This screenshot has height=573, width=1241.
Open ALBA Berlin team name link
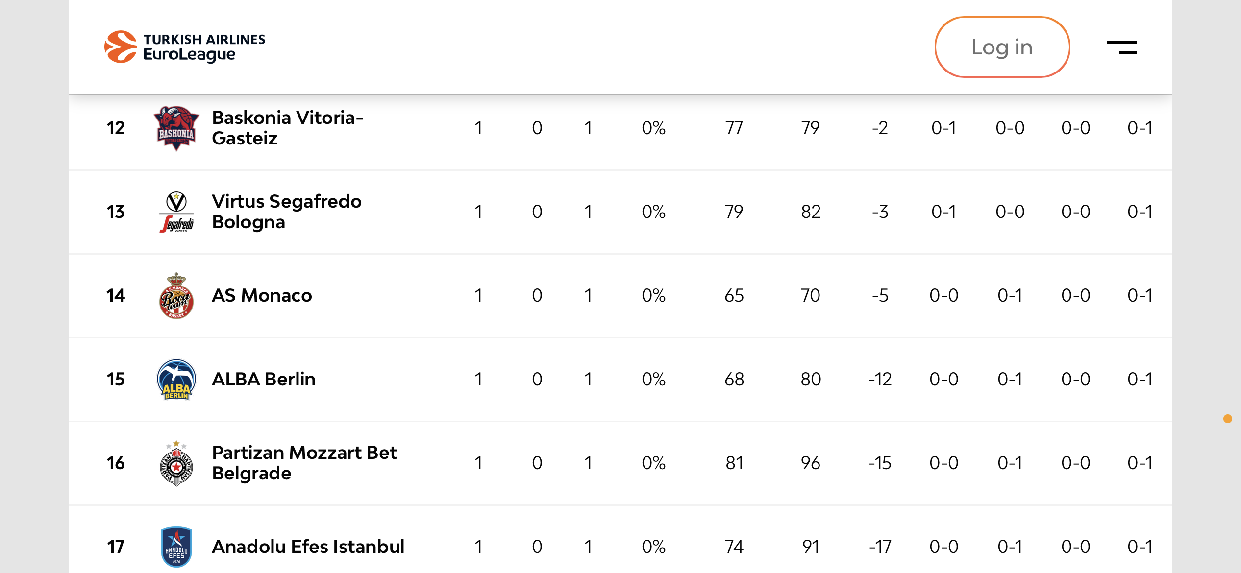click(264, 379)
